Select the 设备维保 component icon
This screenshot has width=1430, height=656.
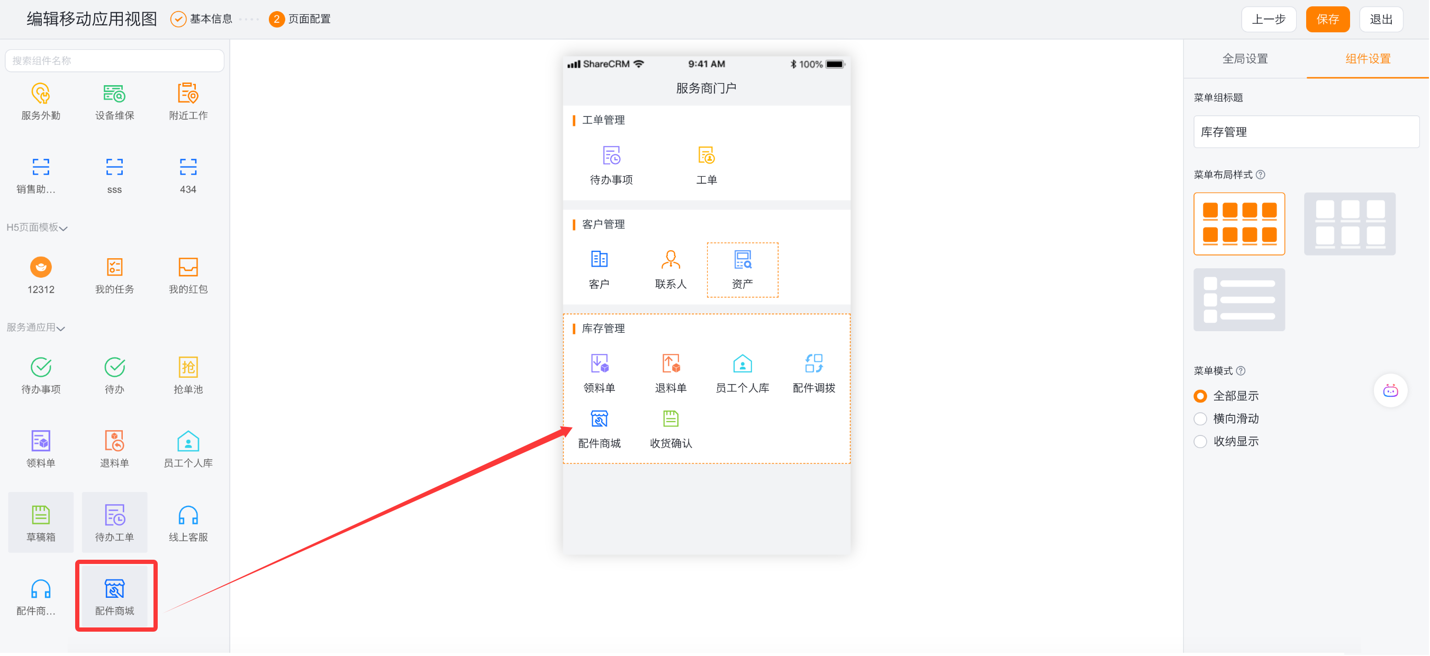(x=114, y=94)
